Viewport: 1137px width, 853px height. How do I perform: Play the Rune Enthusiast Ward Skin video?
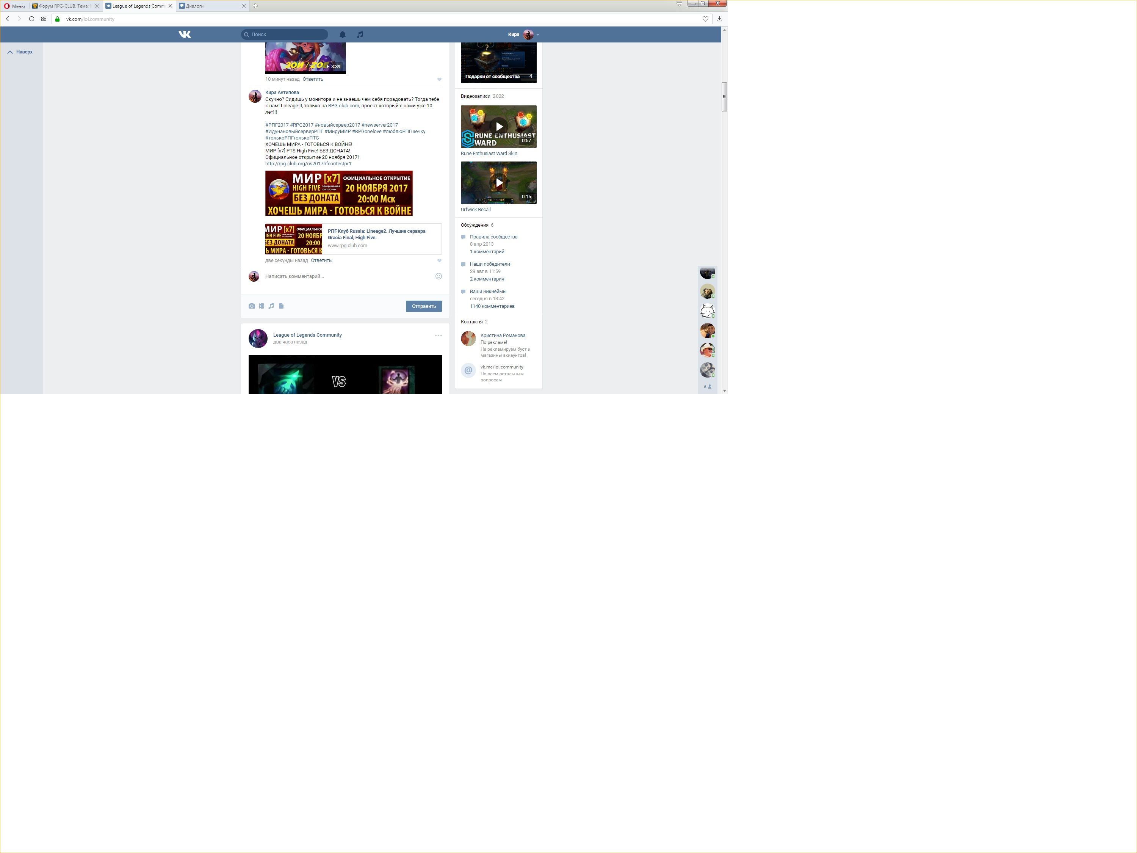499,127
